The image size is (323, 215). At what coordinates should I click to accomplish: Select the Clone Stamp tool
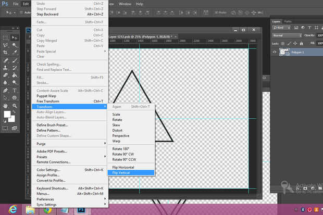click(x=5, y=68)
